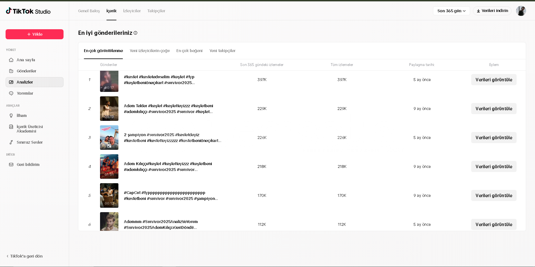Image resolution: width=535 pixels, height=267 pixels.
Task: Open the Yorumlar comments section
Action: pyautogui.click(x=25, y=93)
